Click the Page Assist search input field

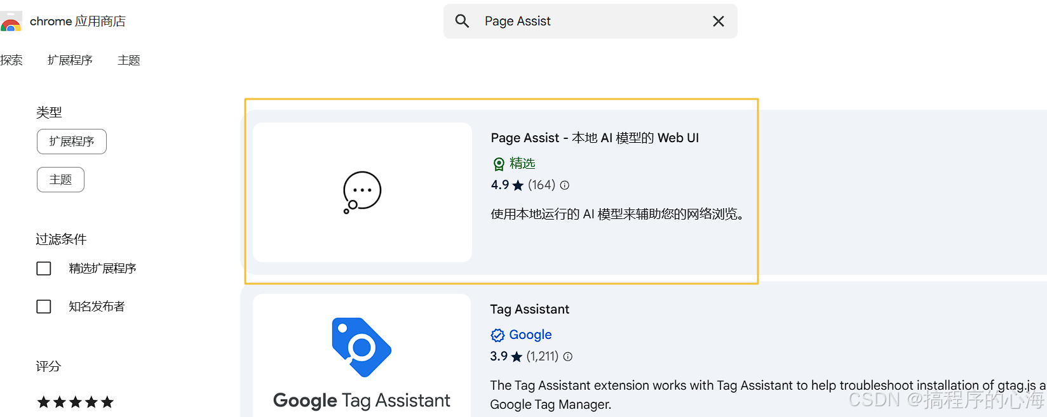[x=590, y=22]
